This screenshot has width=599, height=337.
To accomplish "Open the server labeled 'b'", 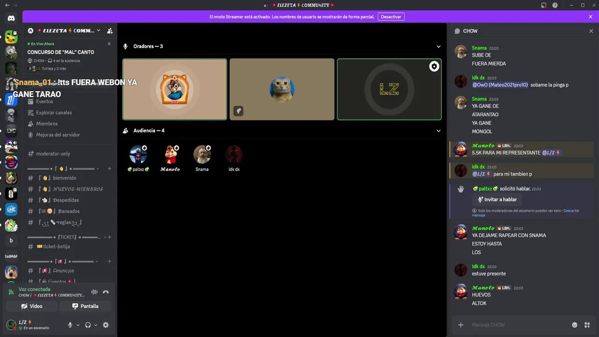I will 11,241.
